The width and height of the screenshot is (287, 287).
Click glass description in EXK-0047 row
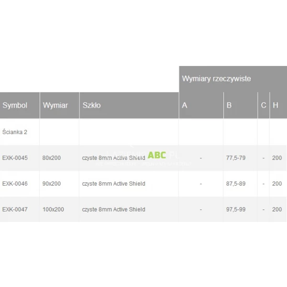(113, 210)
